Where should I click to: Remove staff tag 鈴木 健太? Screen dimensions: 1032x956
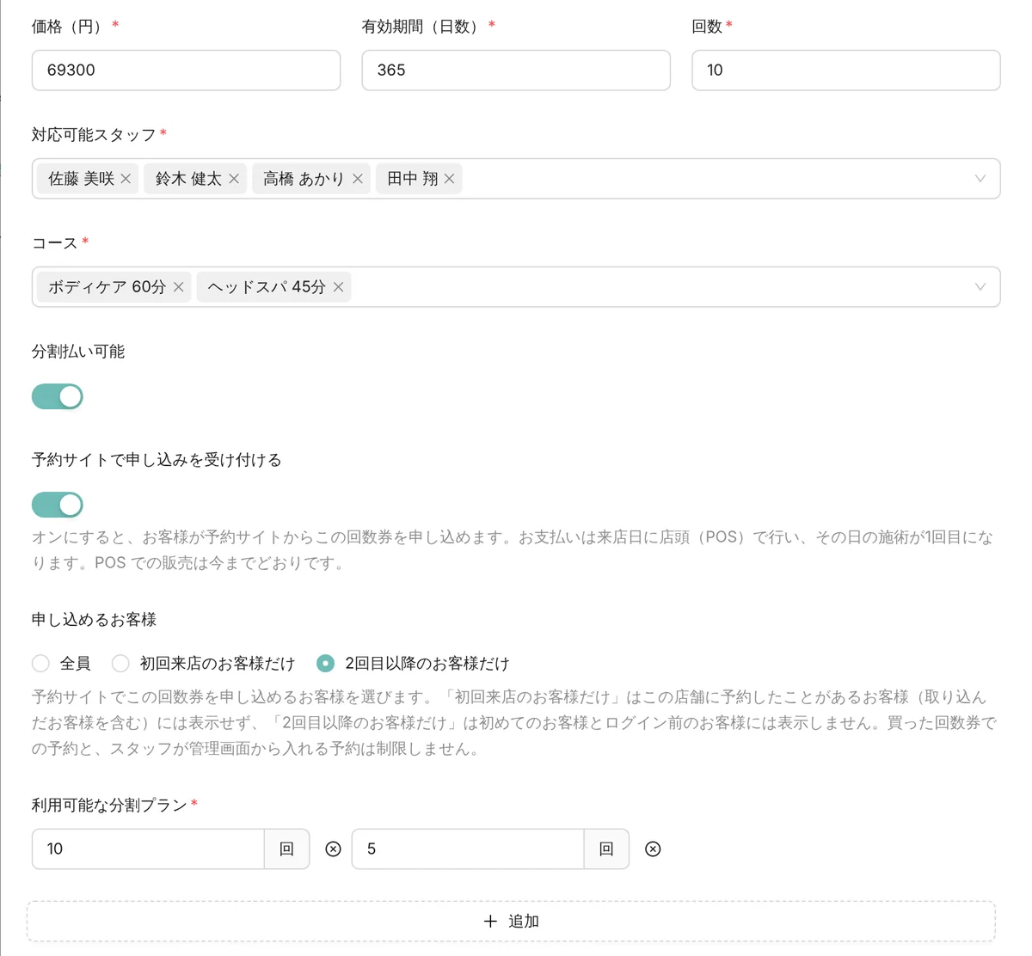pos(234,179)
